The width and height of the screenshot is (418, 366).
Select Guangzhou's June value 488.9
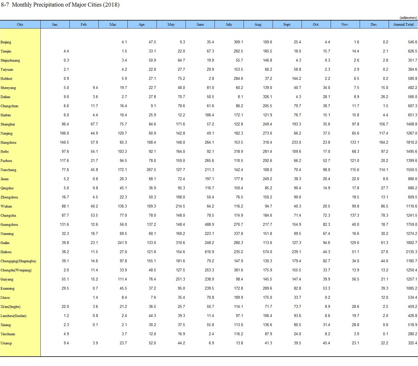[x=209, y=225]
